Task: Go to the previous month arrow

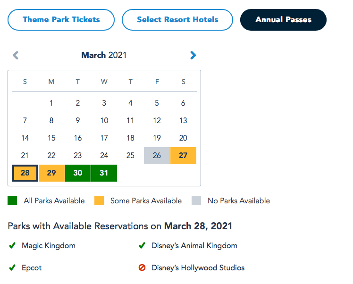Action: [16, 55]
